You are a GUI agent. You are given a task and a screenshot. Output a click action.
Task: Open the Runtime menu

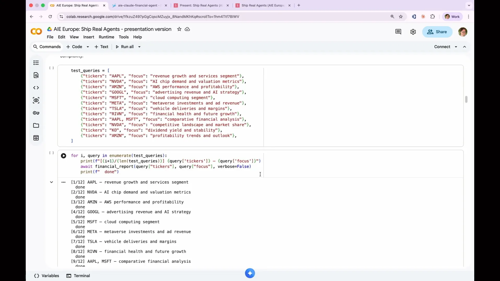pyautogui.click(x=106, y=37)
